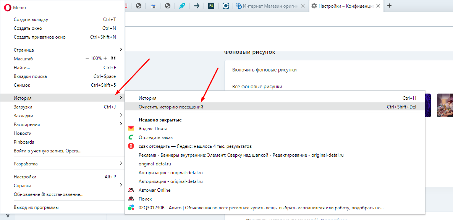Screen dimensions: 453x220
Task: Reopen recently closed Автомаг Online page
Action: click(154, 190)
